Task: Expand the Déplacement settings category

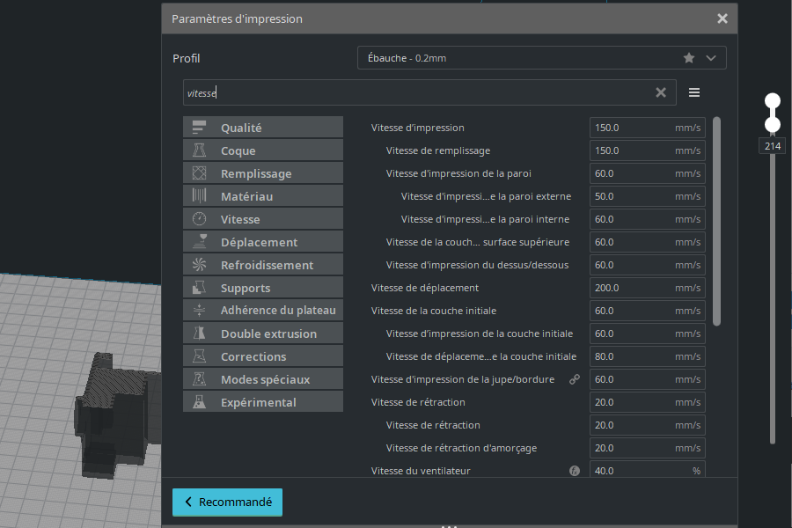Action: point(262,242)
